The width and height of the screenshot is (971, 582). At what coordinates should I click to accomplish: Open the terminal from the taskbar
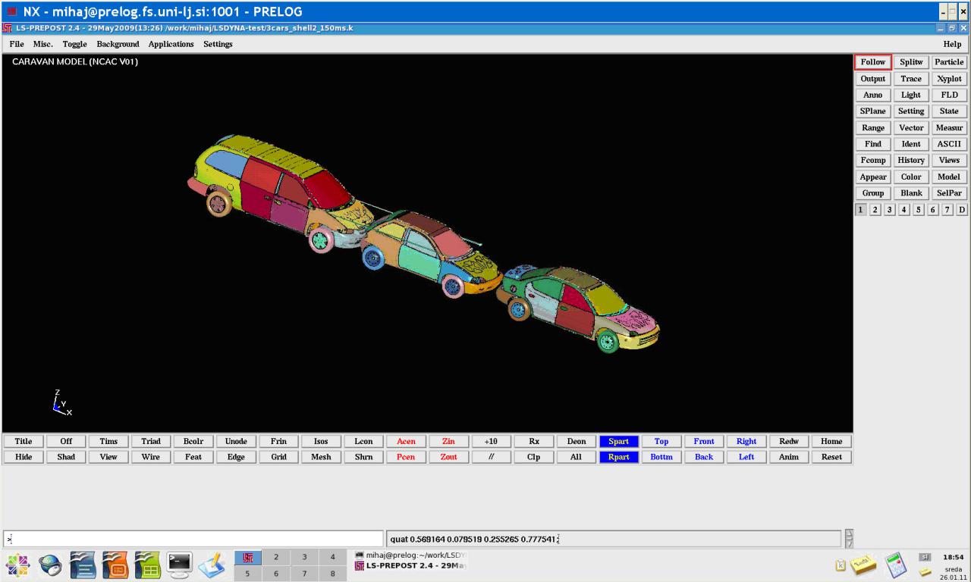click(181, 565)
